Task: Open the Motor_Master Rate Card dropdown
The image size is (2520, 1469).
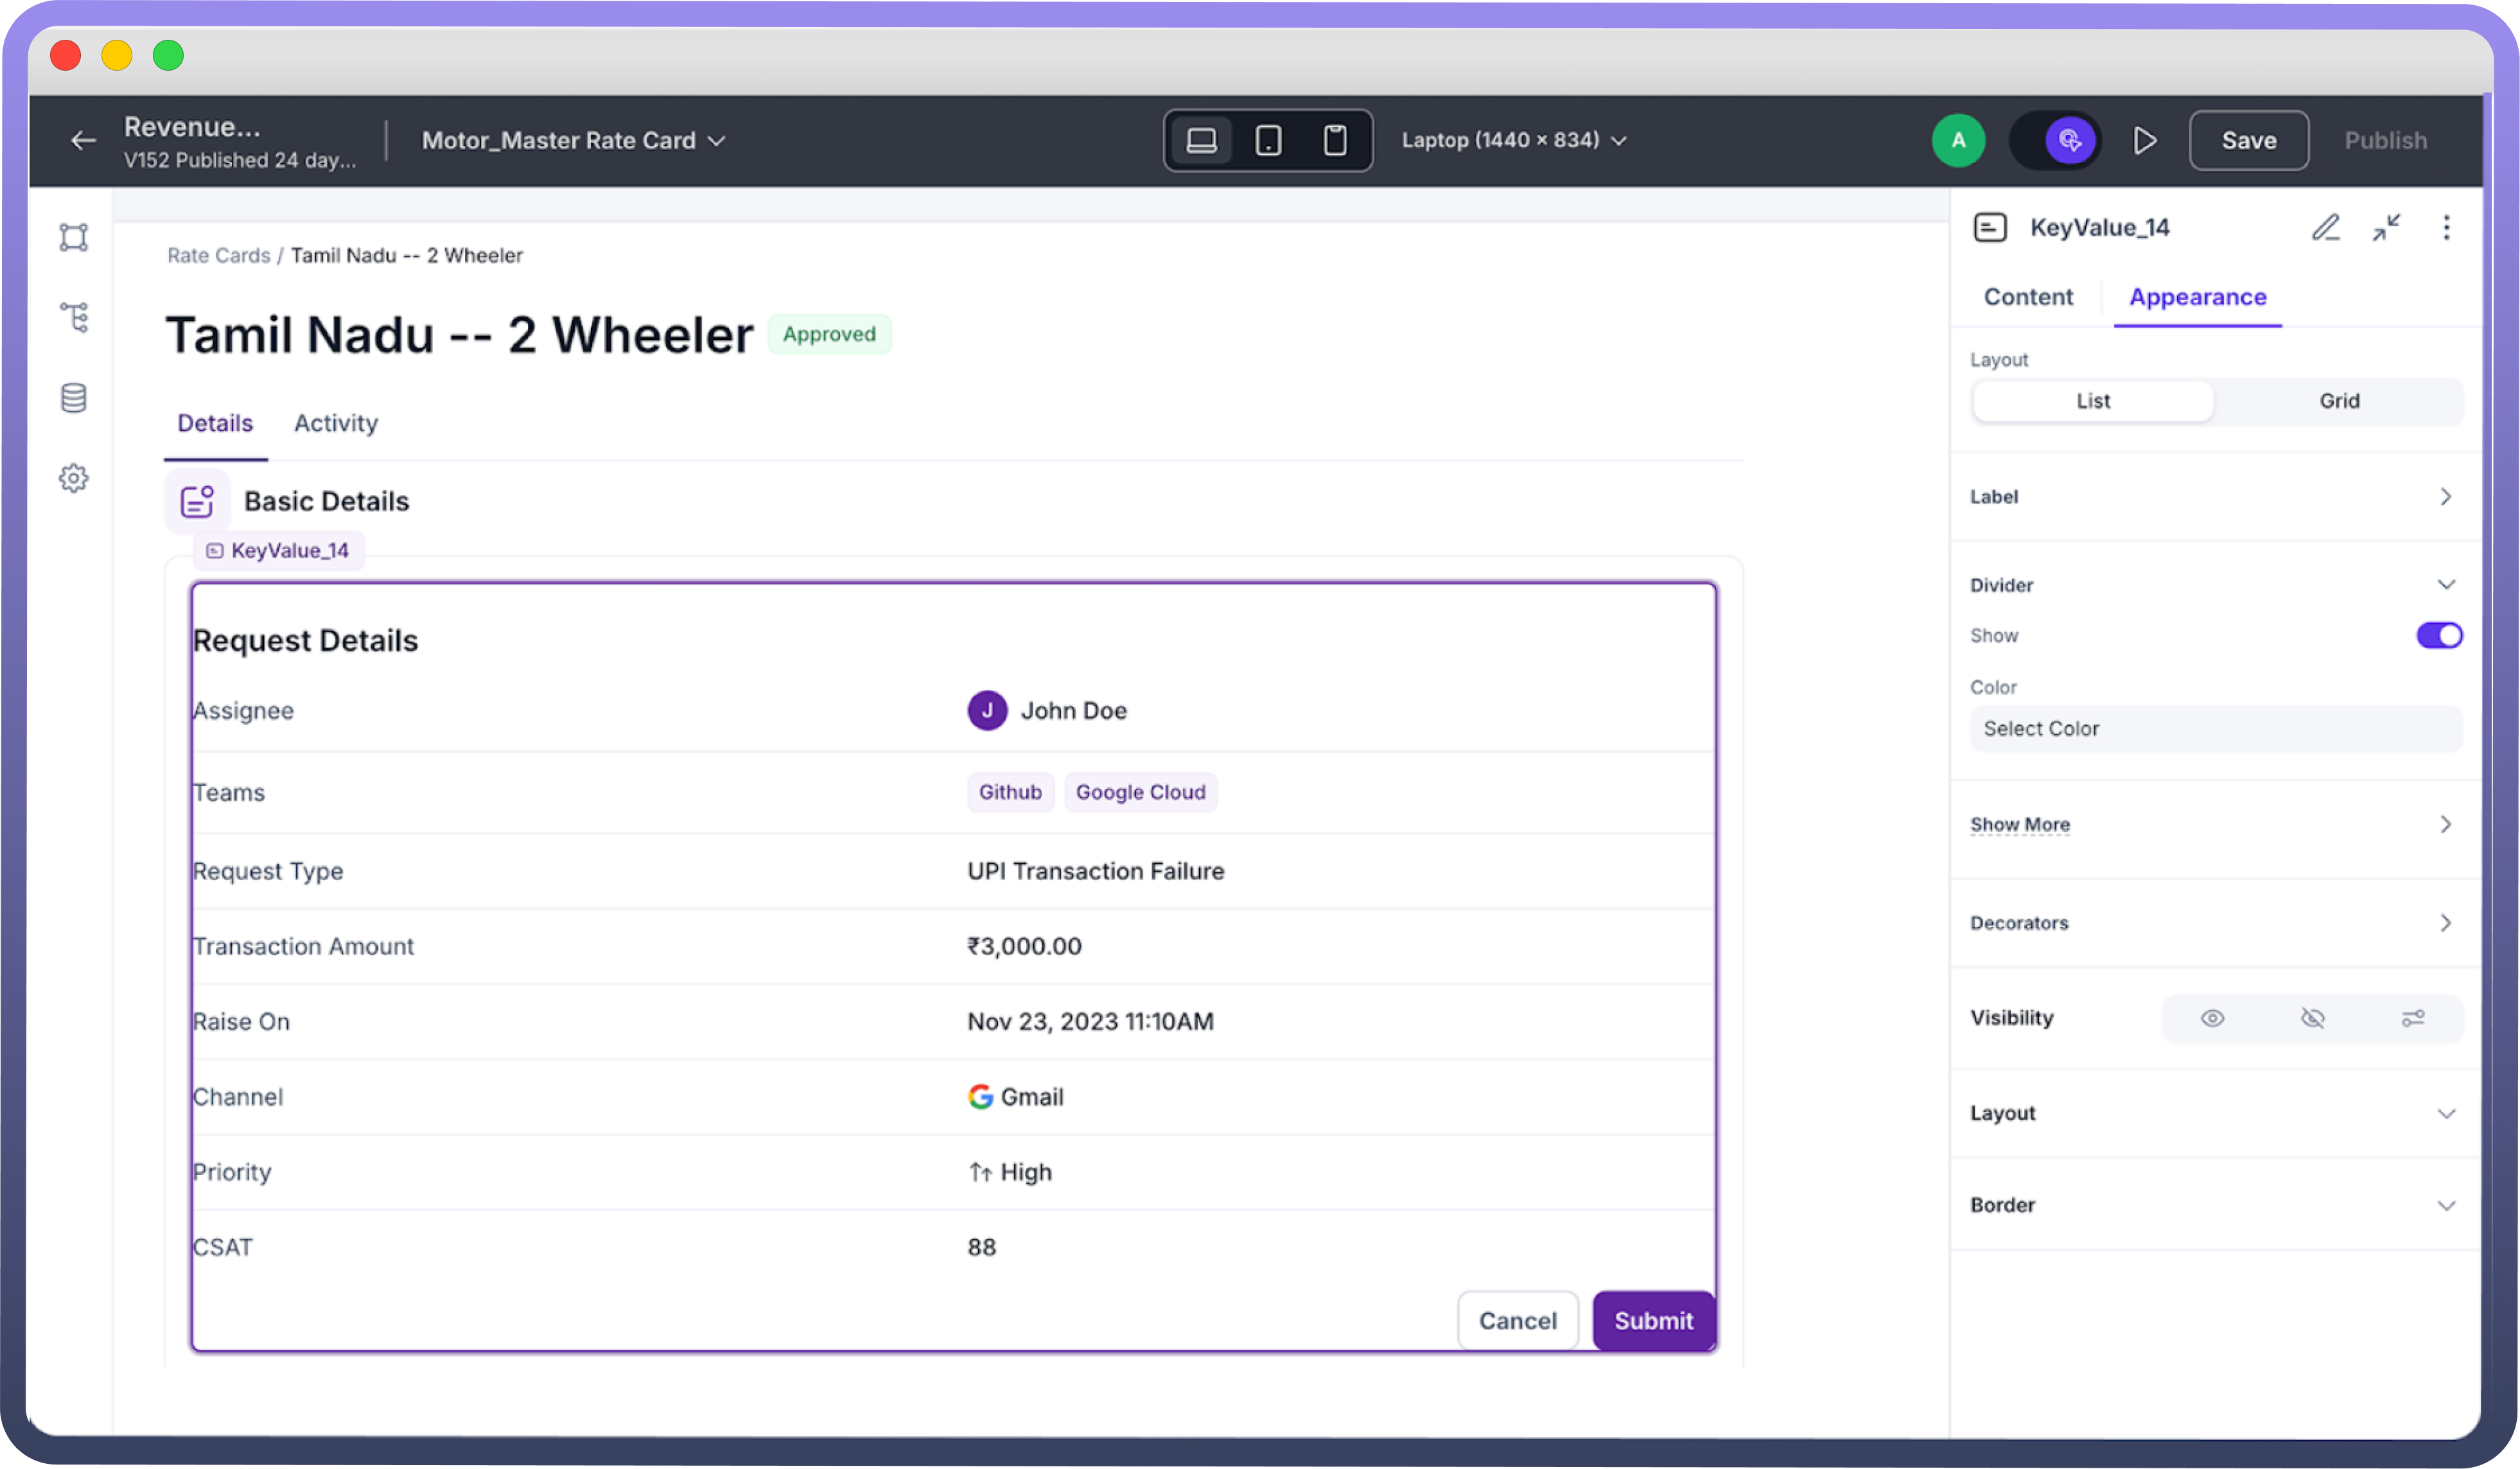Action: click(573, 140)
